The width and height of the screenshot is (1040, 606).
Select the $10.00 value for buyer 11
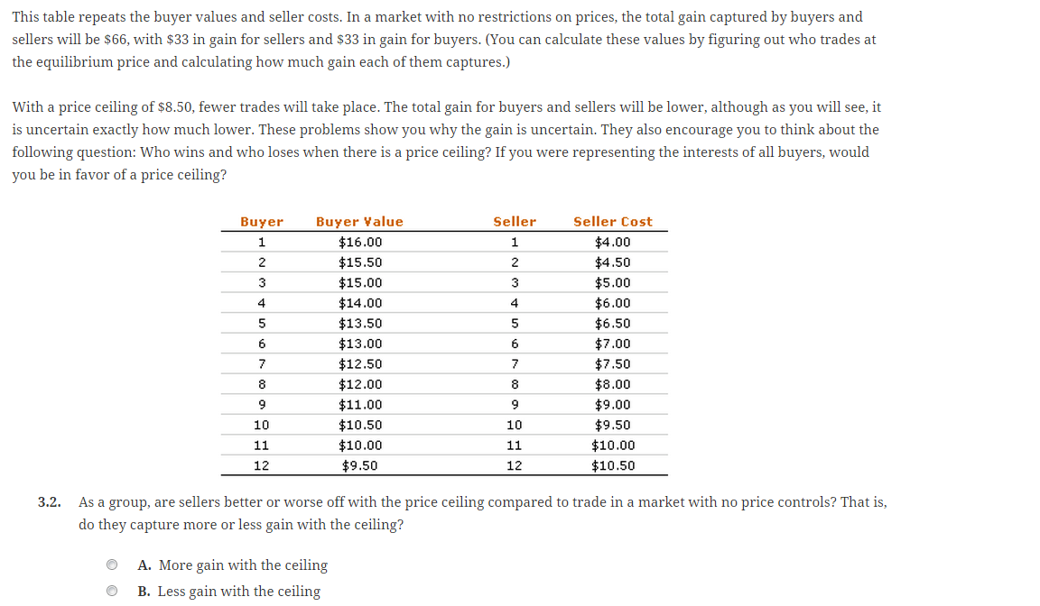pos(359,445)
